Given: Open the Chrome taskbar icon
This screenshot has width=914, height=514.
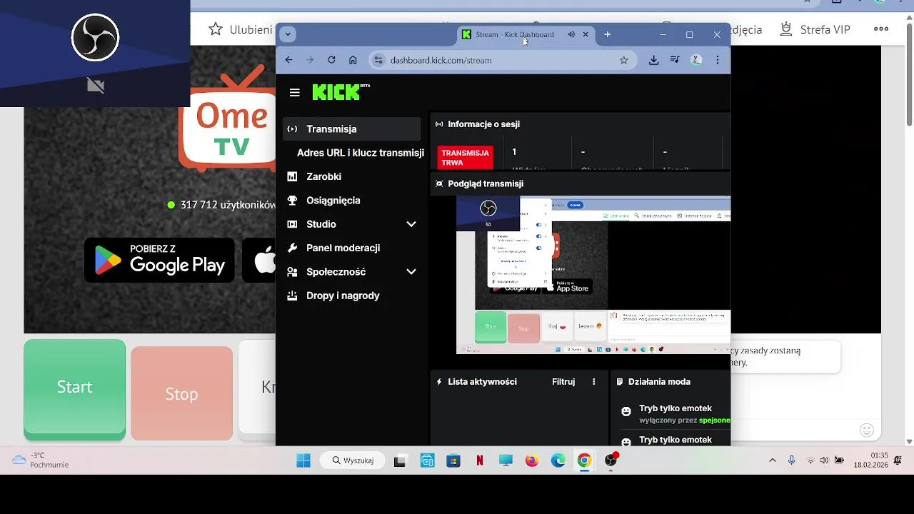Looking at the screenshot, I should pos(584,460).
